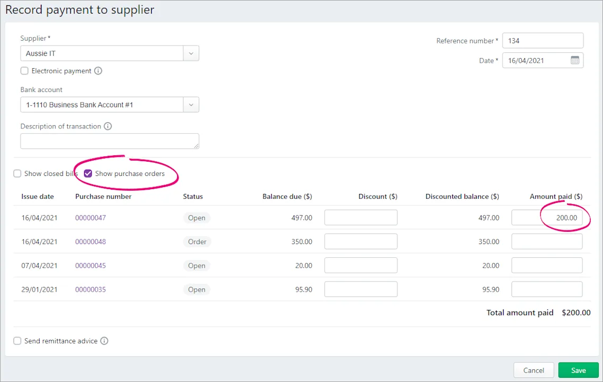
Task: Open purchase order 00000045
Action: pos(90,265)
